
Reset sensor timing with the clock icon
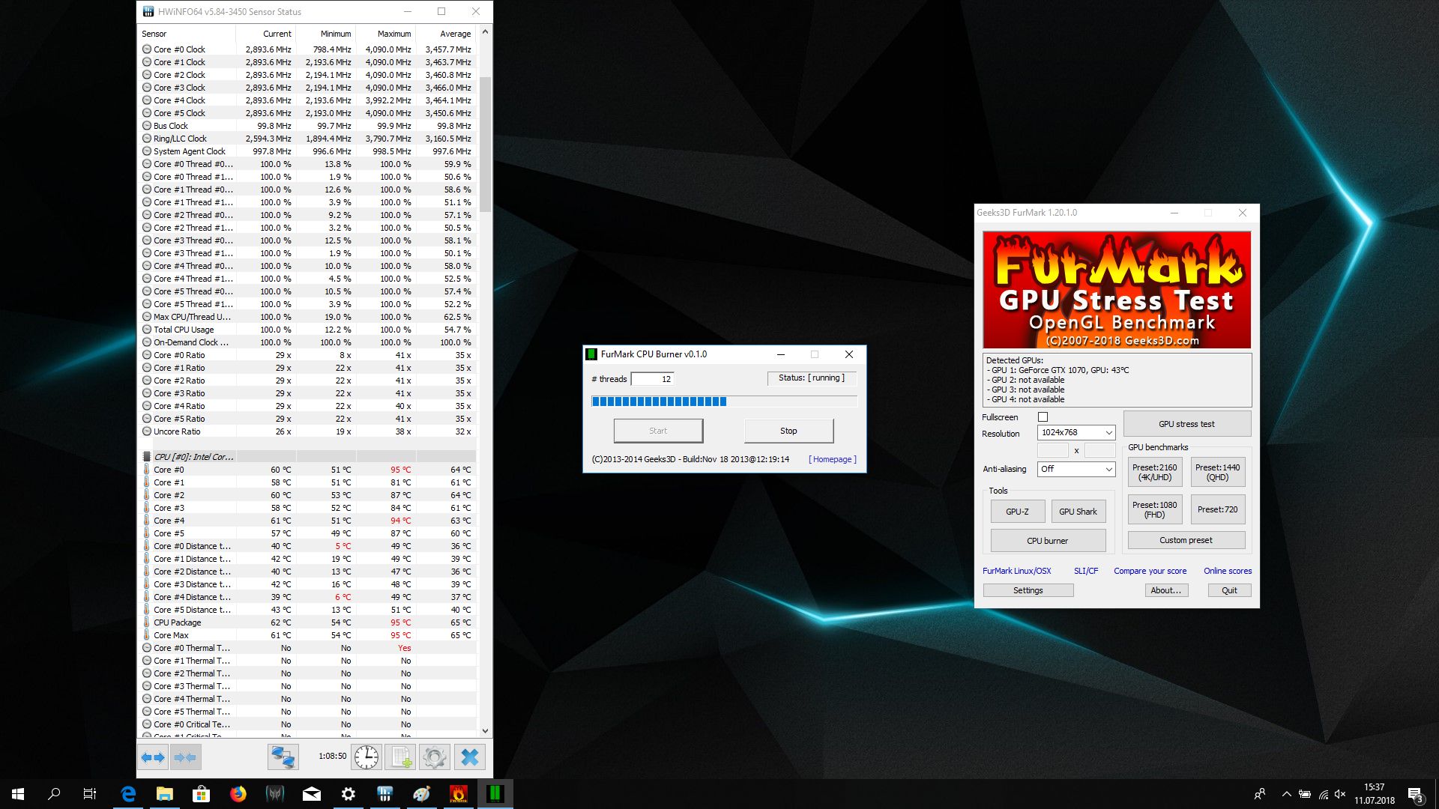[x=366, y=757]
